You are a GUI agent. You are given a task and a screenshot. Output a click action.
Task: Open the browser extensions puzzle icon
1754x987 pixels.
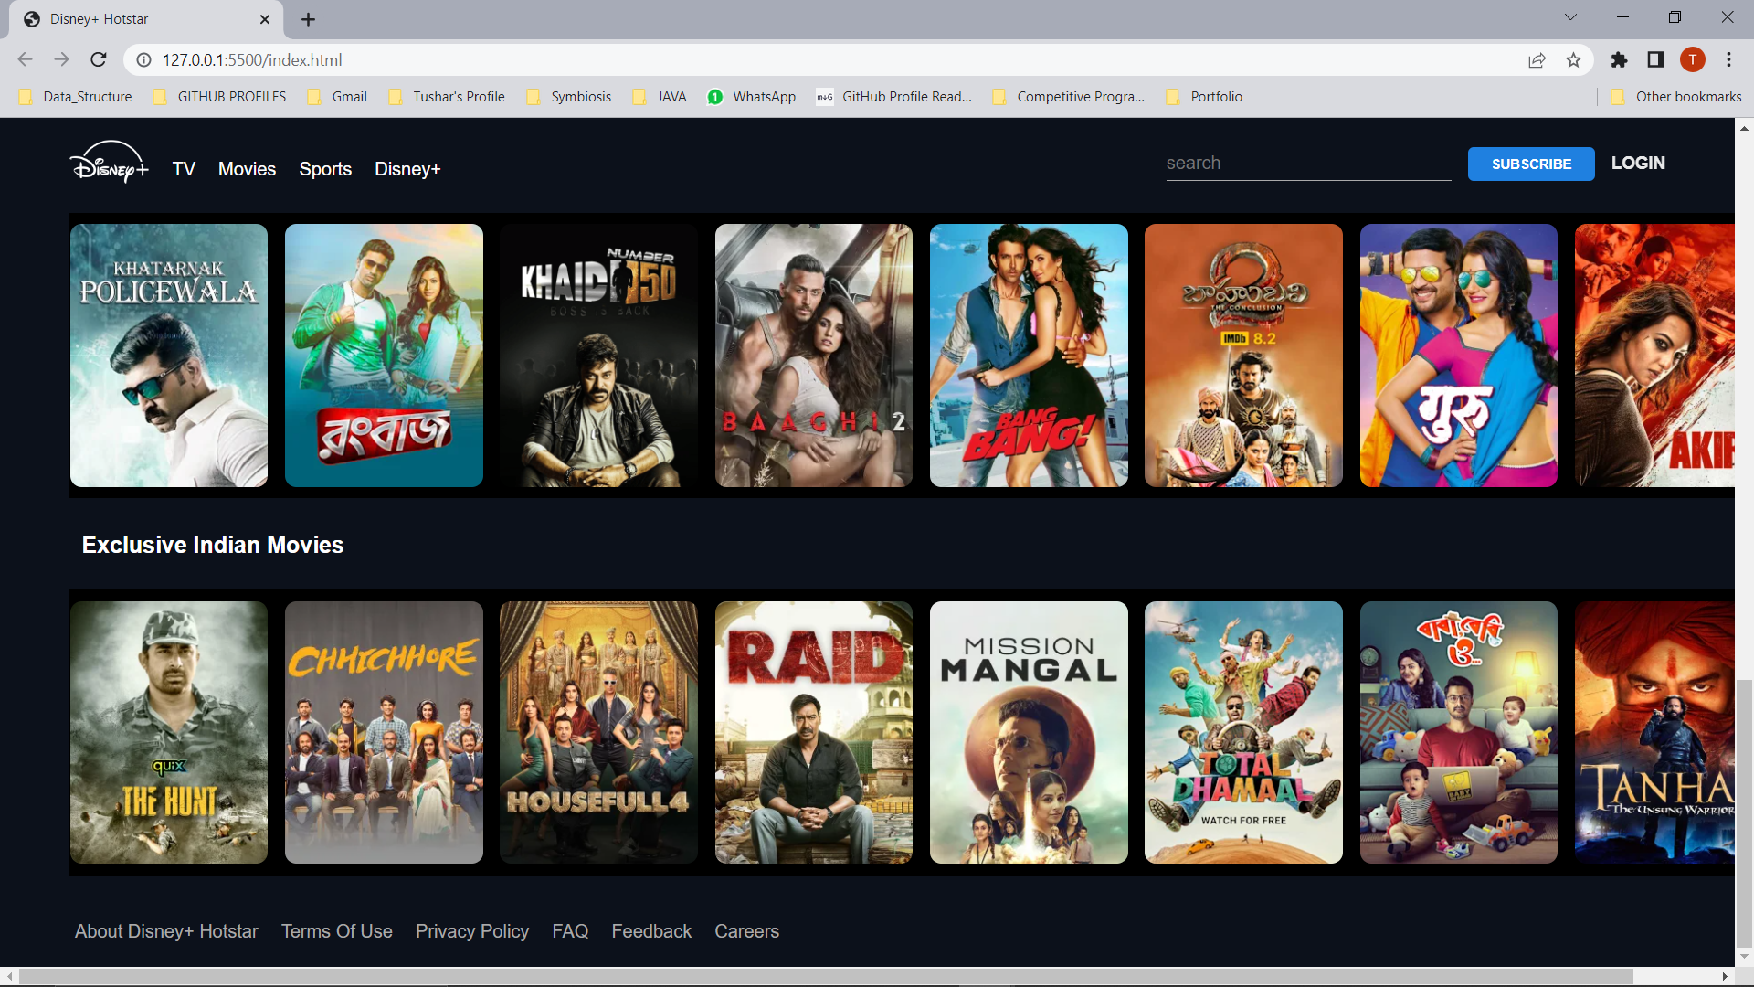(1619, 59)
